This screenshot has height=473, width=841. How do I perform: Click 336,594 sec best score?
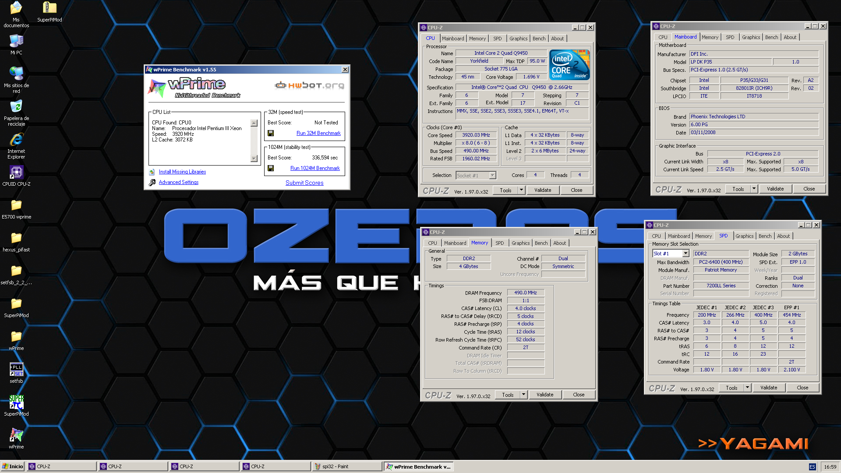point(325,158)
